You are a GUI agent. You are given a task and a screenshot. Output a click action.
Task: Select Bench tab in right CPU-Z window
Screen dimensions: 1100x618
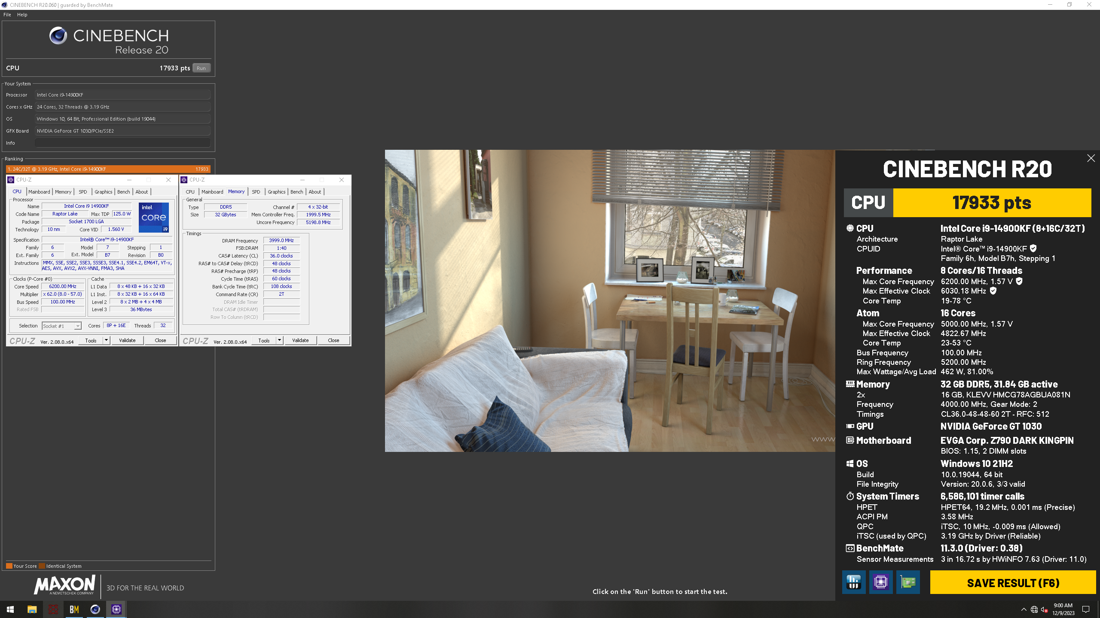tap(297, 192)
